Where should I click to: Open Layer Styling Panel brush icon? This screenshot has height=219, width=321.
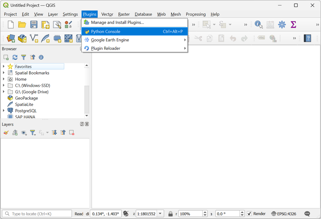click(6, 133)
